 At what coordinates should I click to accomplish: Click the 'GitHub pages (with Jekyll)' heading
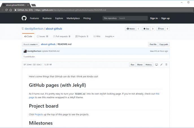tap(57, 85)
